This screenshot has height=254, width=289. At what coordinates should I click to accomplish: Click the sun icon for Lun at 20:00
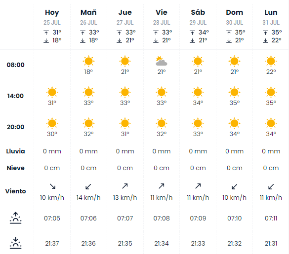point(271,123)
